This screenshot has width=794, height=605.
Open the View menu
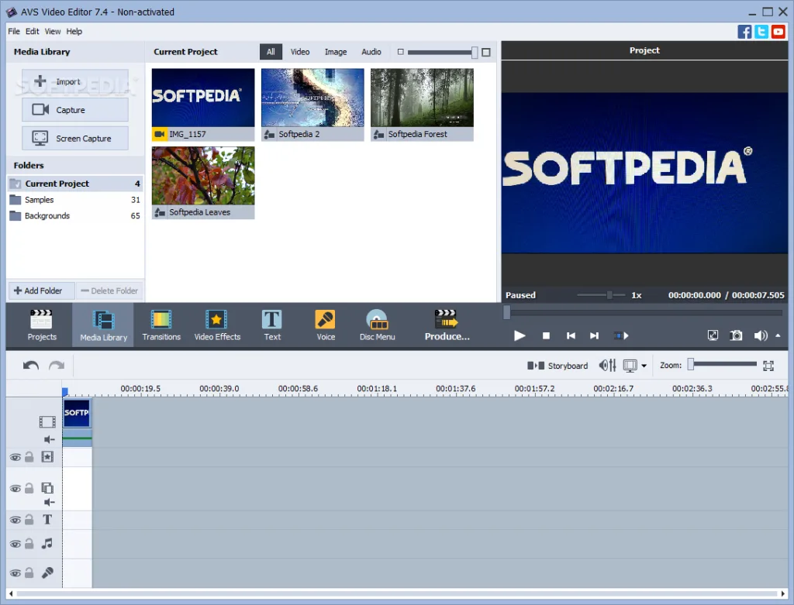point(52,31)
